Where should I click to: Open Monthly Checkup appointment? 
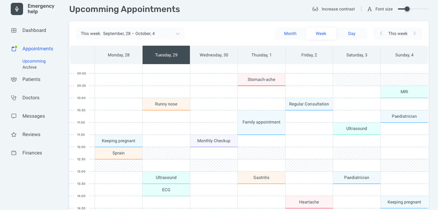click(214, 141)
